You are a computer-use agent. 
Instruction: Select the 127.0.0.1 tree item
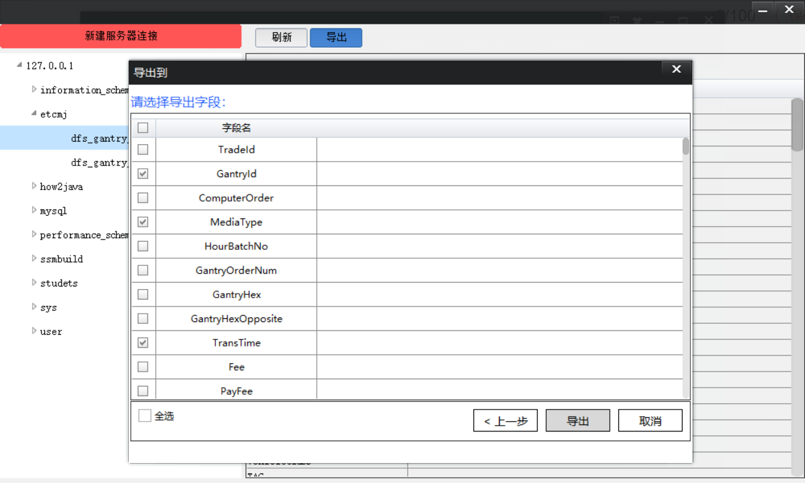pos(50,66)
